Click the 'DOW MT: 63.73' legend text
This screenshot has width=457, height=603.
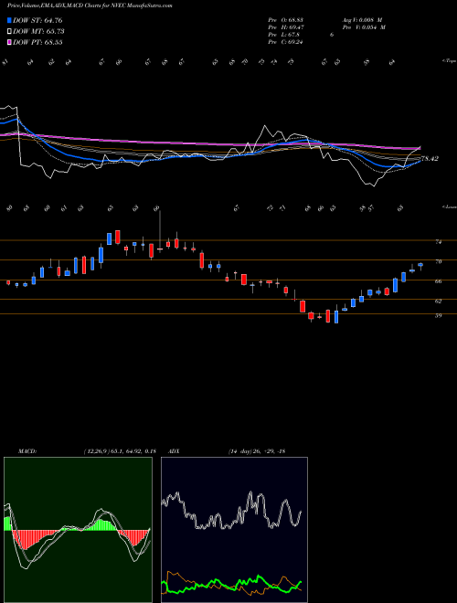(x=38, y=32)
